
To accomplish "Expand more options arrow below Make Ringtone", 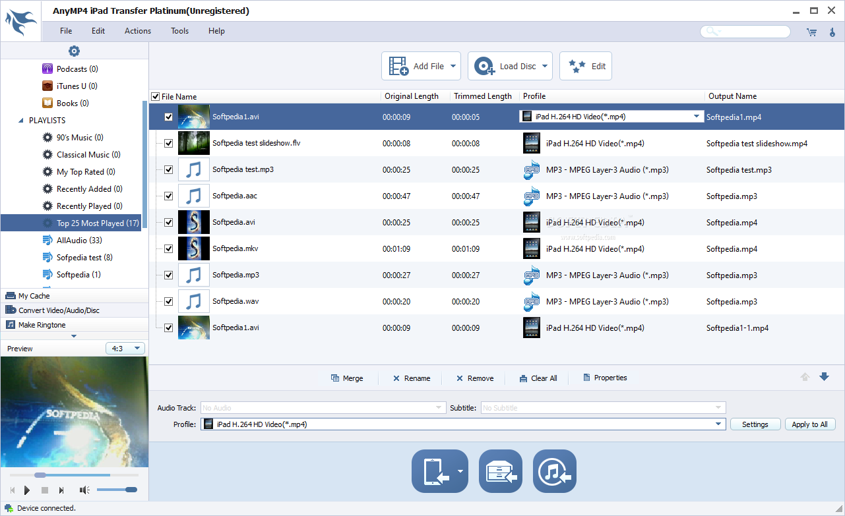I will pos(74,336).
